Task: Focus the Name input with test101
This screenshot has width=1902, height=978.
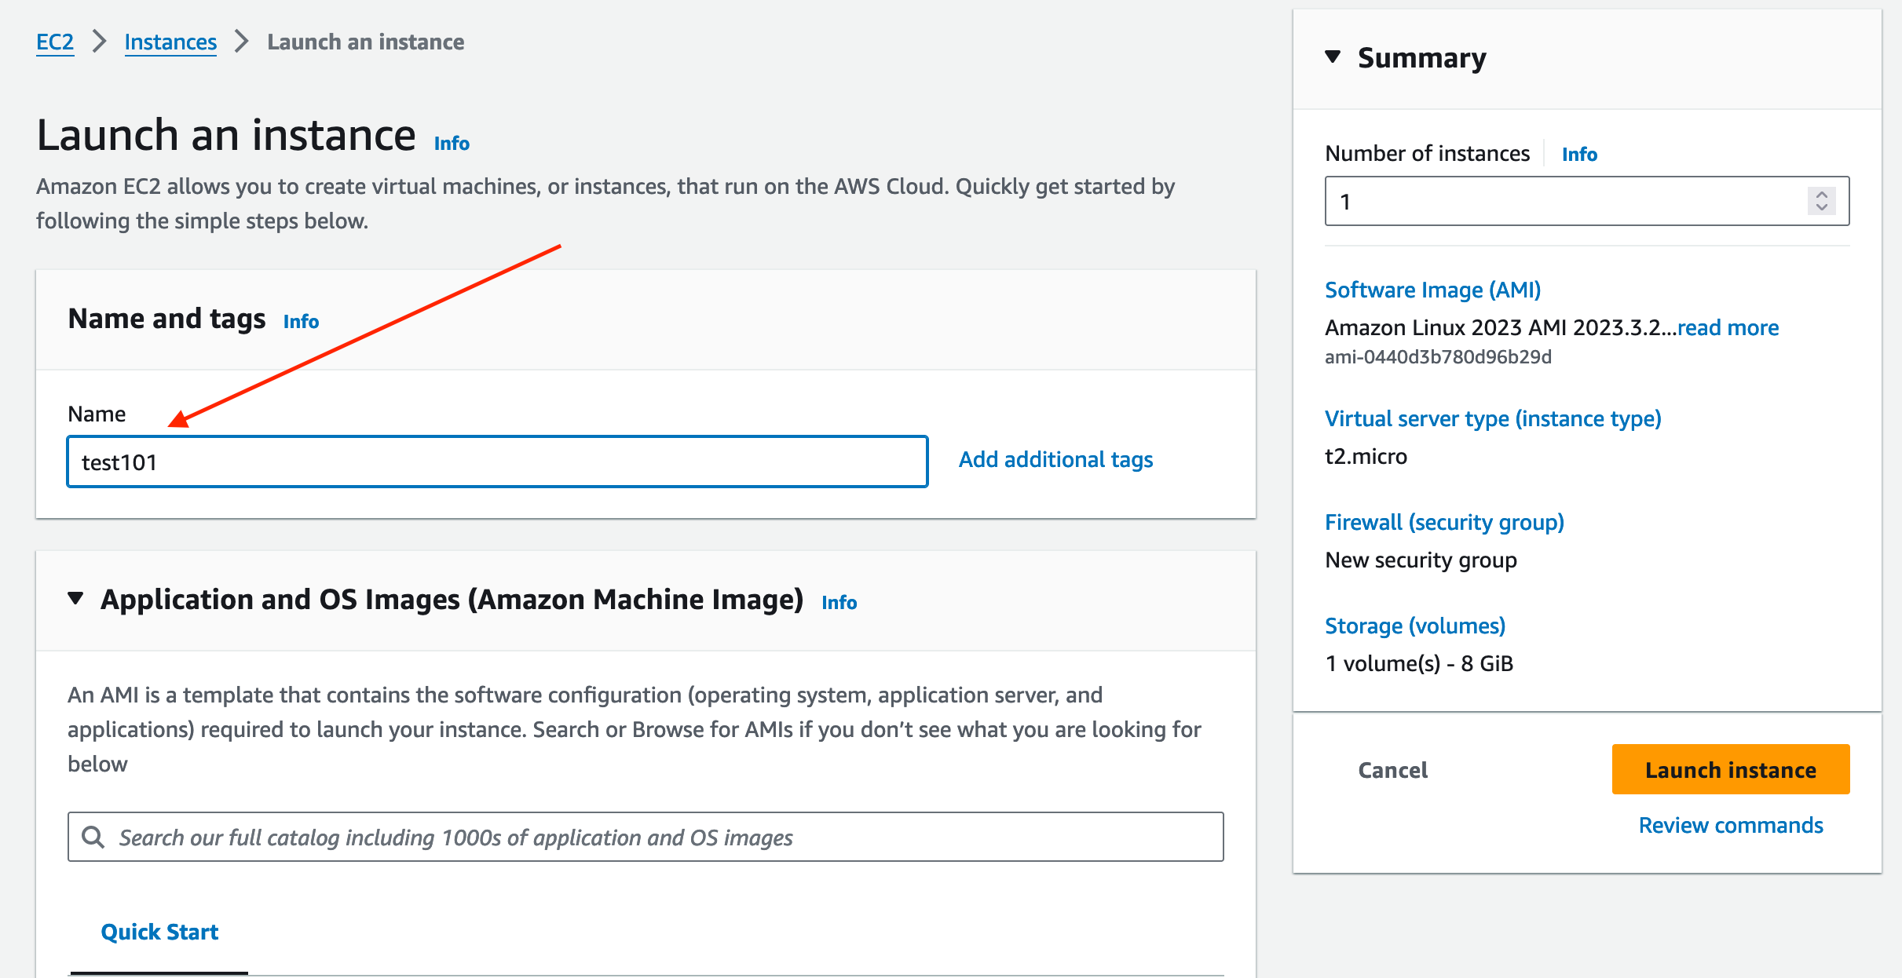Action: click(497, 462)
